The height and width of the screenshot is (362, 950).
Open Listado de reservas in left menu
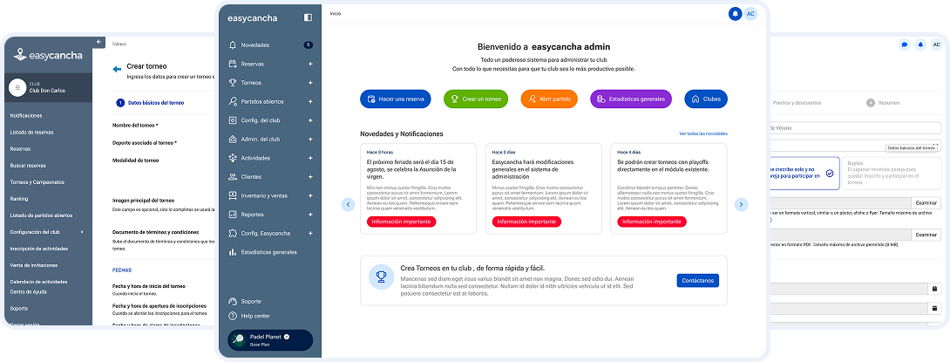click(x=31, y=133)
